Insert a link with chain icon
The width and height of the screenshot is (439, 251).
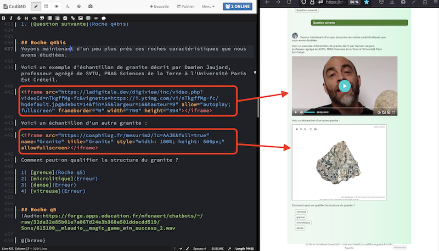73,18
